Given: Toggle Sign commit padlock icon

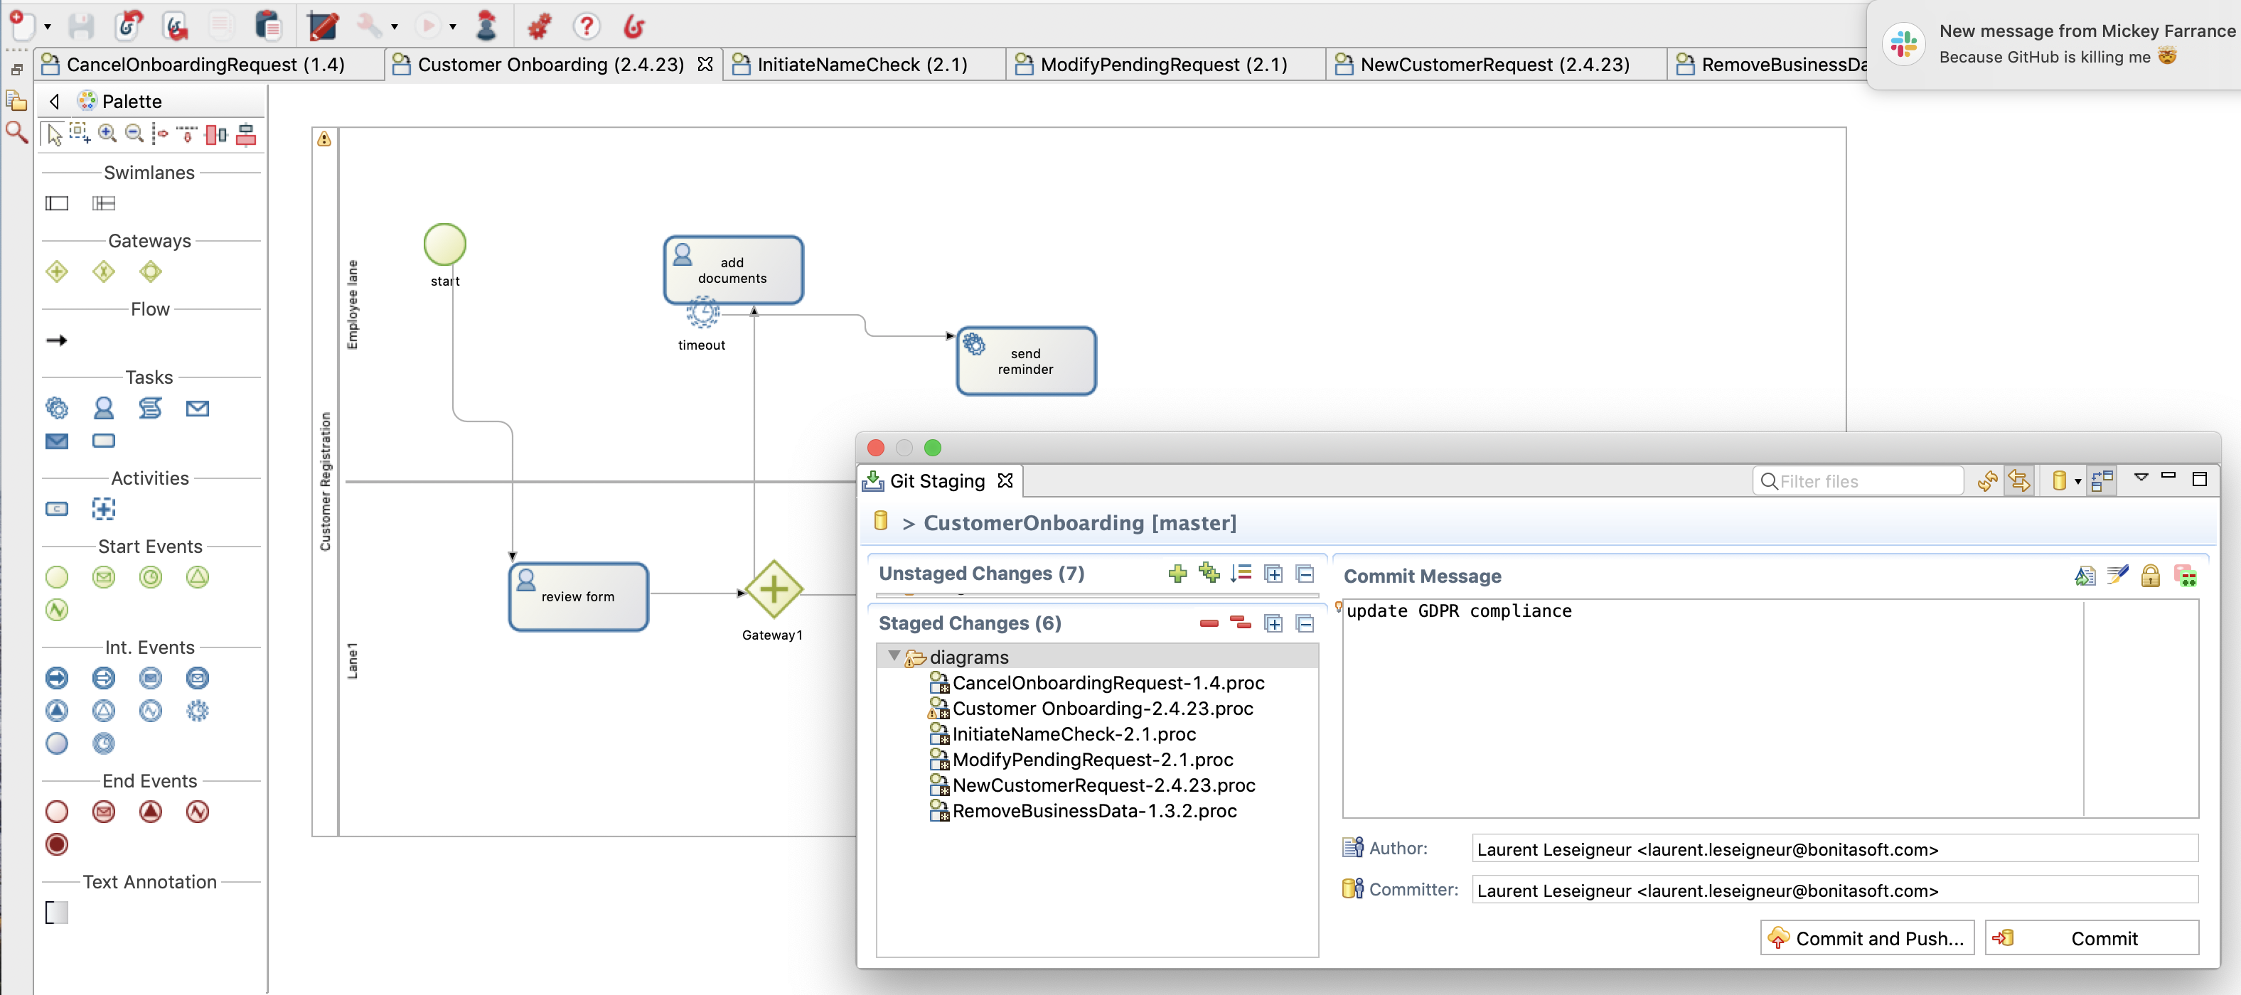Looking at the screenshot, I should tap(2151, 575).
